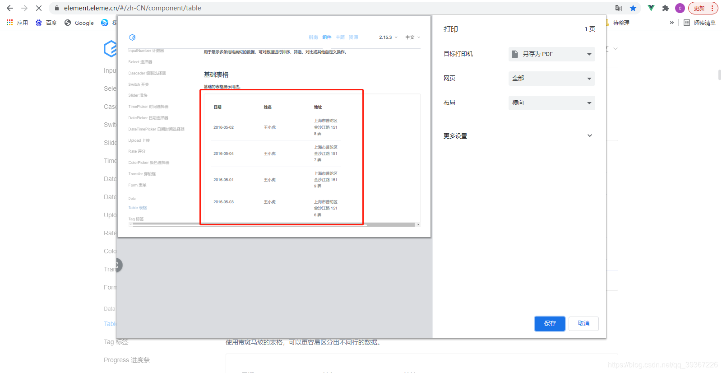Click Tag 标签 in background page sidebar

(x=116, y=342)
